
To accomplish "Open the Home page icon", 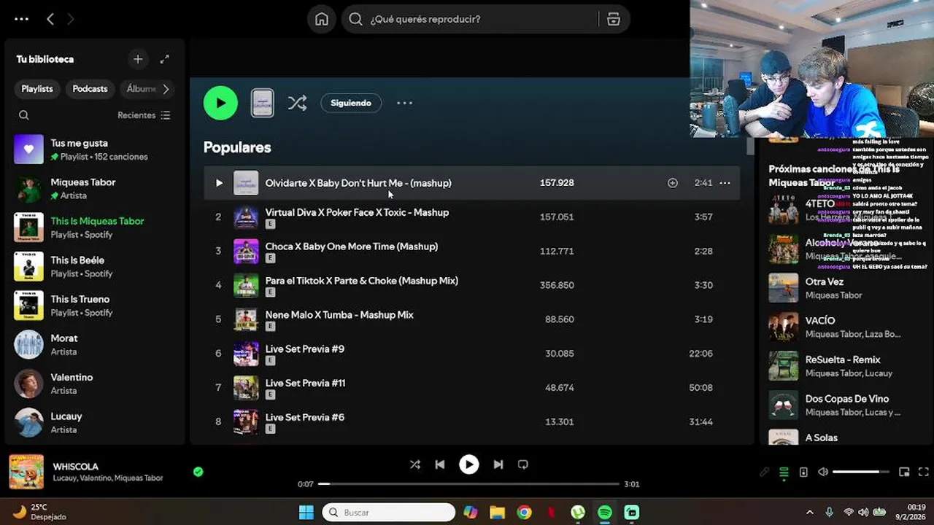I will (322, 19).
